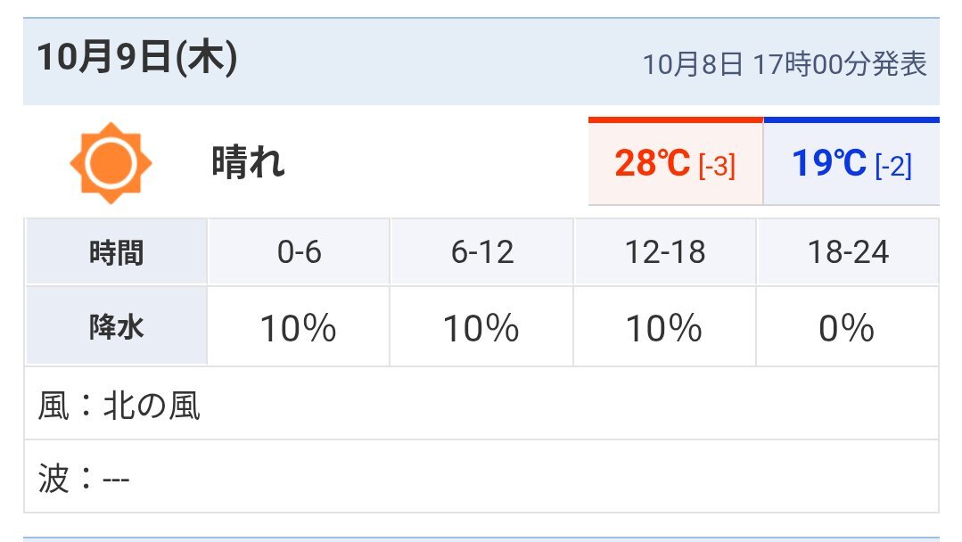This screenshot has height=542, width=962.
Task: Select the 0-6 time column
Action: pos(299,253)
